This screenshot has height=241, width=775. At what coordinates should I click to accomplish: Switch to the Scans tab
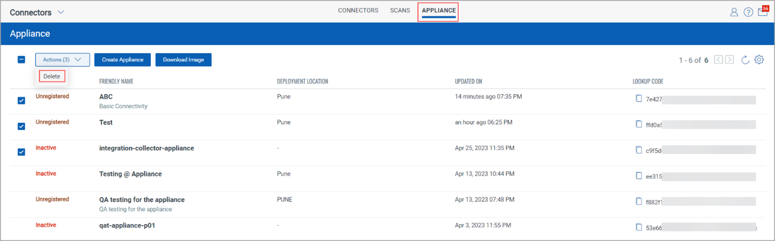tap(400, 11)
